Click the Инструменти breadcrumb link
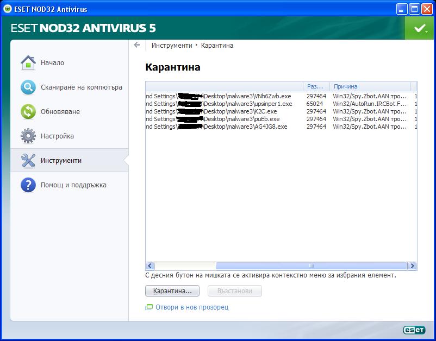The image size is (436, 341). [172, 46]
